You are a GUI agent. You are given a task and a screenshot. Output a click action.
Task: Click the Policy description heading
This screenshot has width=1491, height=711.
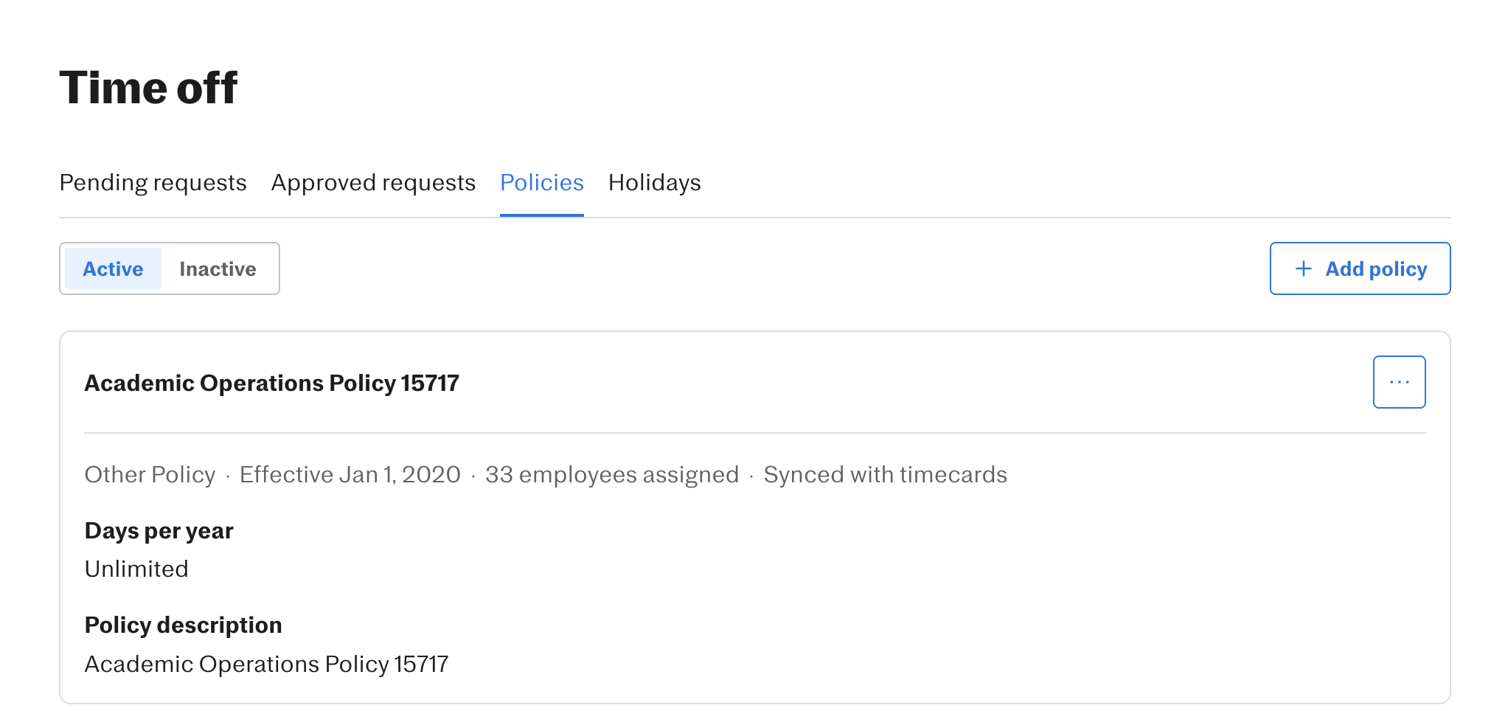pos(183,625)
